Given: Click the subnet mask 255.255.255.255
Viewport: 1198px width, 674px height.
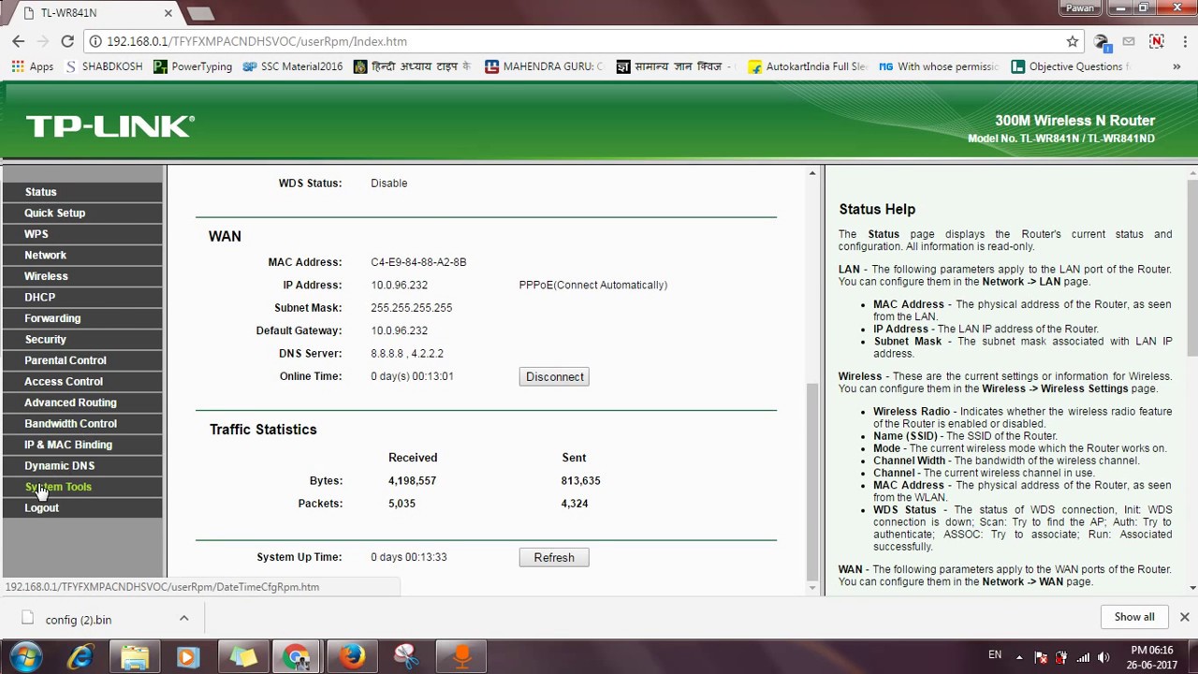Looking at the screenshot, I should (411, 308).
